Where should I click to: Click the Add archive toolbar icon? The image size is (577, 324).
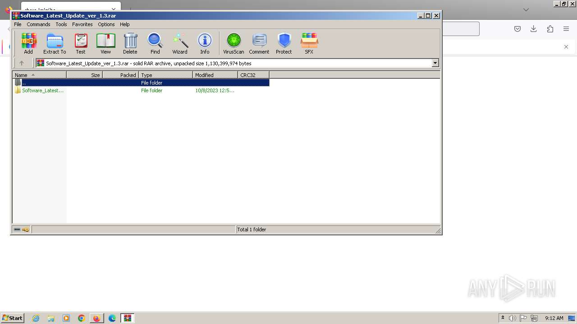tap(28, 44)
